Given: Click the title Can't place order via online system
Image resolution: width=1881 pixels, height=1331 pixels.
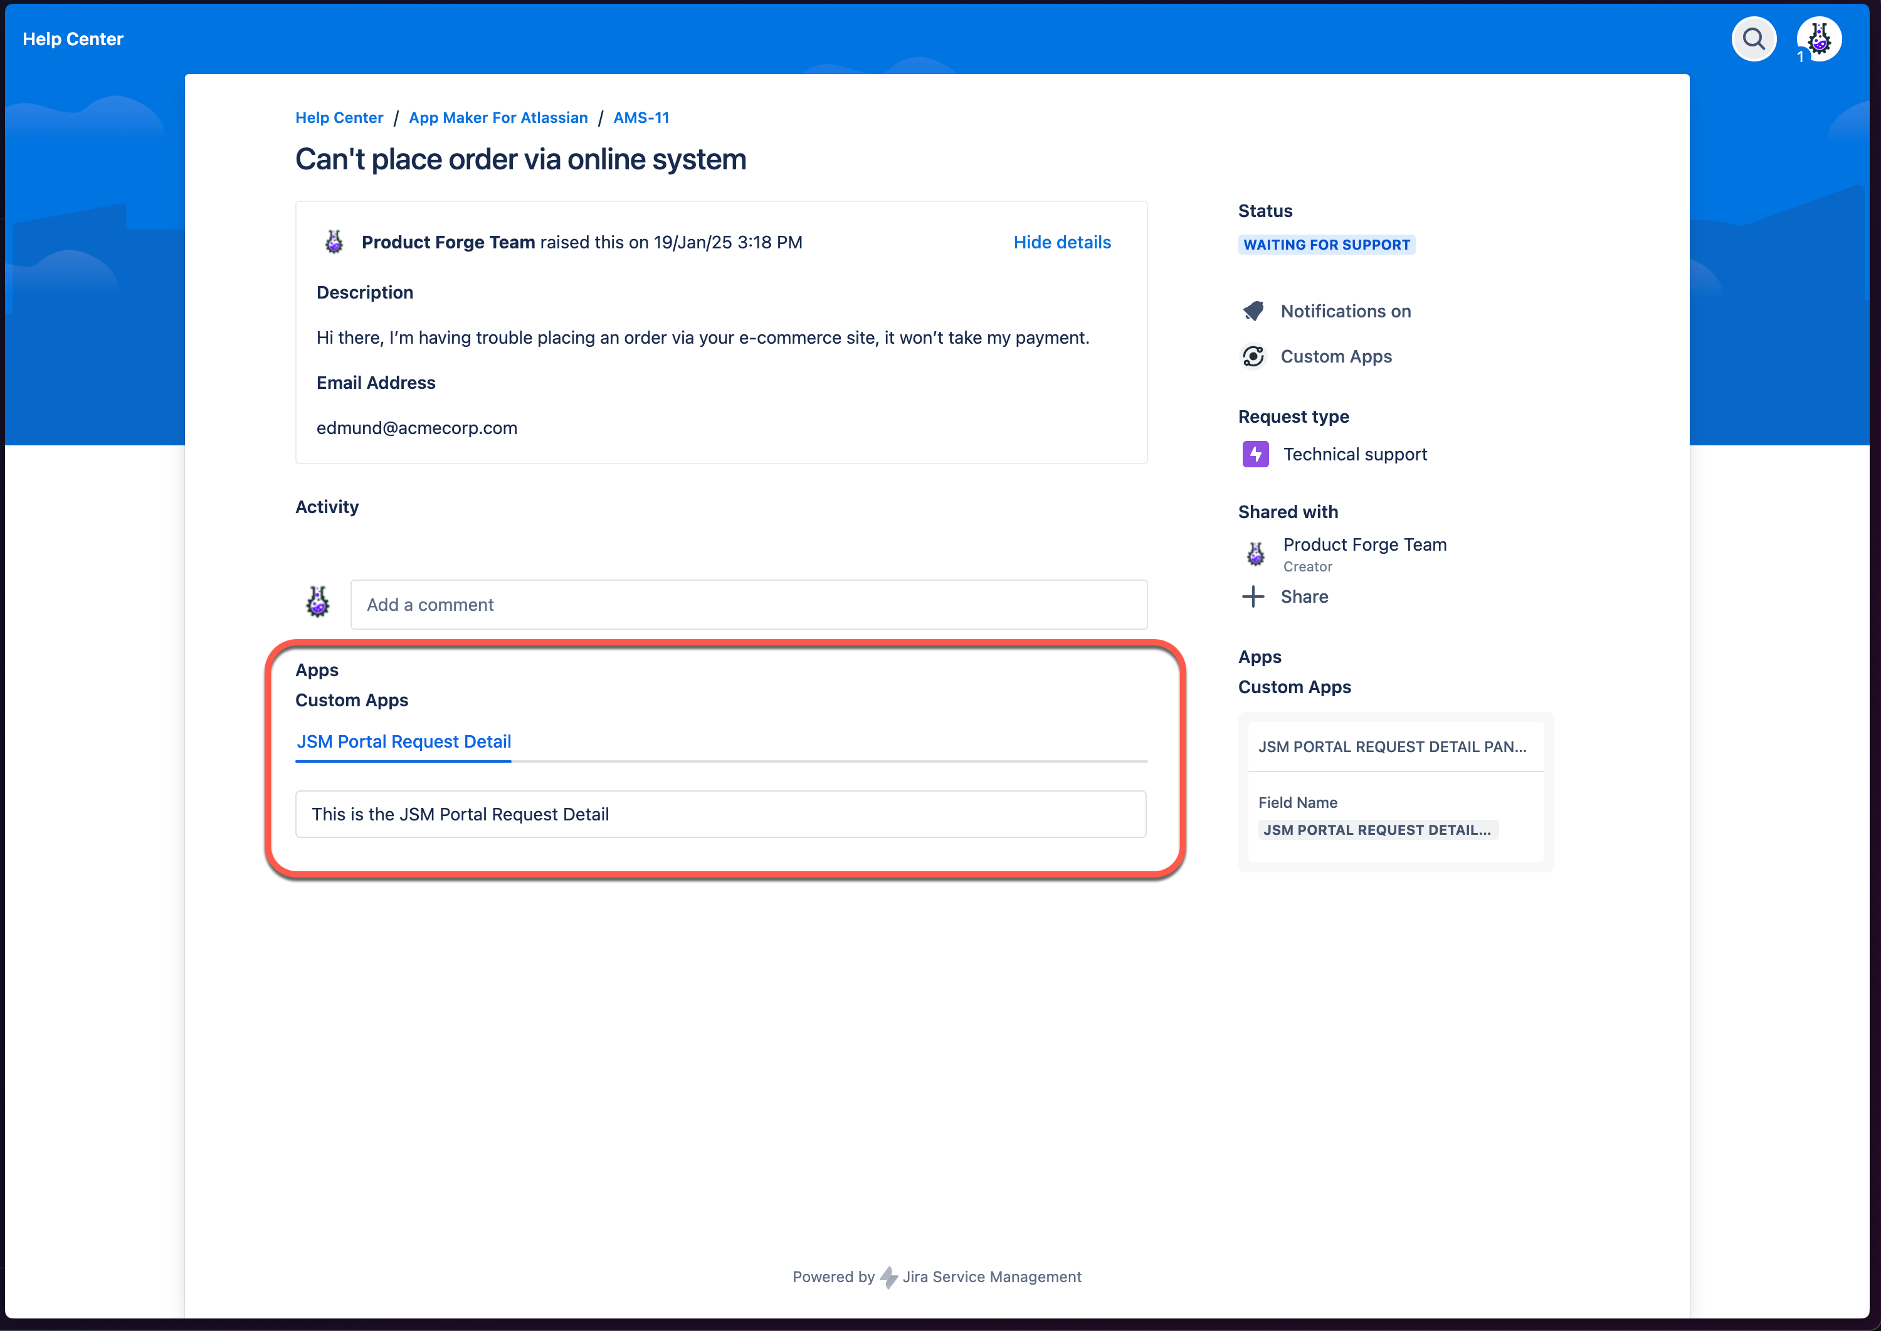Looking at the screenshot, I should [521, 159].
